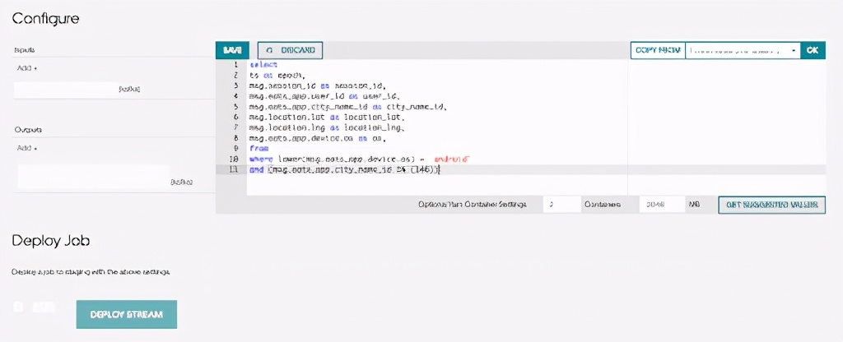Click line 7 with location_lng

point(328,127)
